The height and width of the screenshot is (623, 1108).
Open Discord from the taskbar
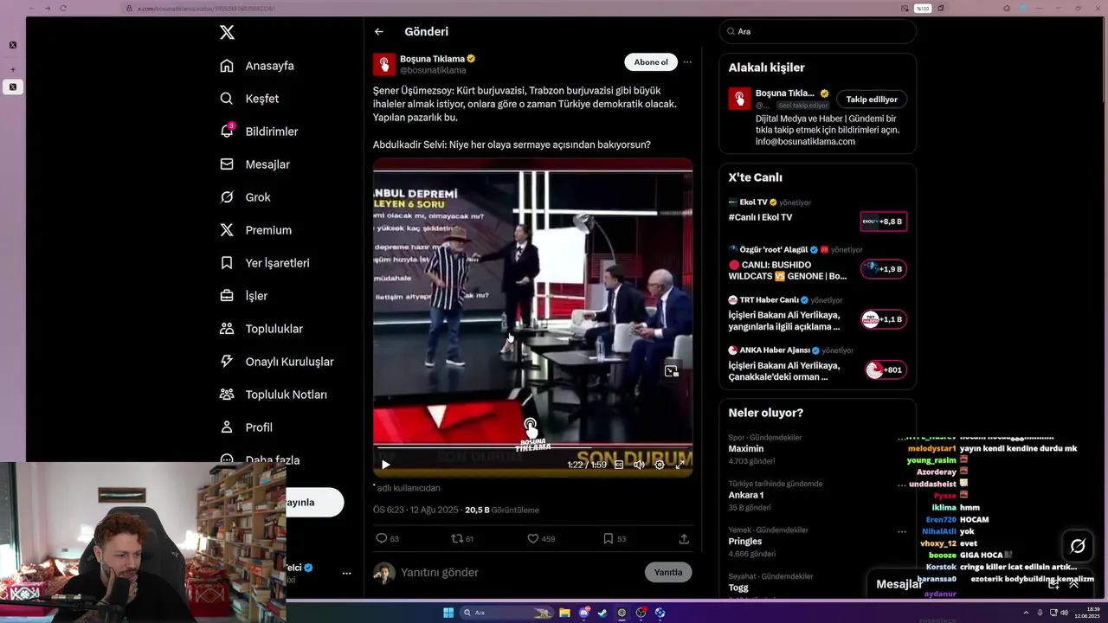pos(584,613)
